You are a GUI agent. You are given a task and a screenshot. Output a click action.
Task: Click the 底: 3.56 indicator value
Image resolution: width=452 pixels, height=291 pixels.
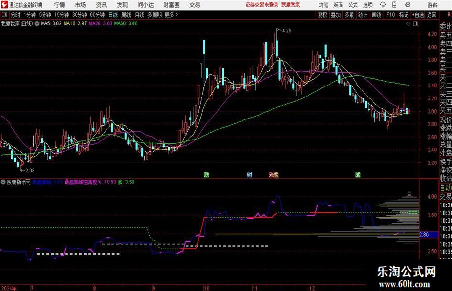tap(126, 182)
